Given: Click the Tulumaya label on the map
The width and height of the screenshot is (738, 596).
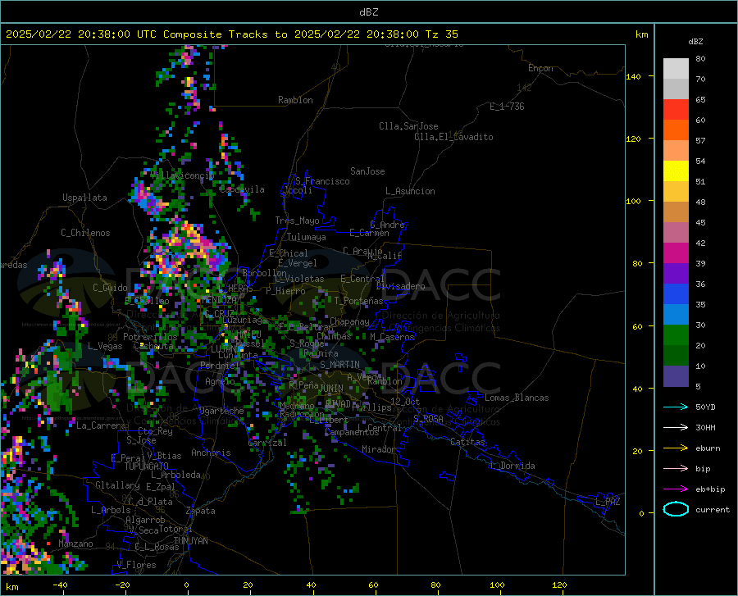Looking at the screenshot, I should (x=307, y=237).
